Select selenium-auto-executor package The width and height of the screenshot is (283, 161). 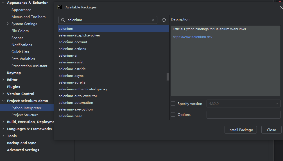[113, 96]
